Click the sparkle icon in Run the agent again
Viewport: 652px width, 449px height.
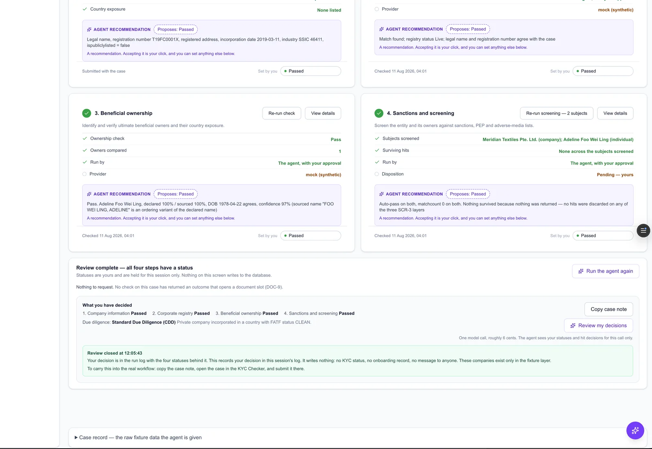[581, 271]
